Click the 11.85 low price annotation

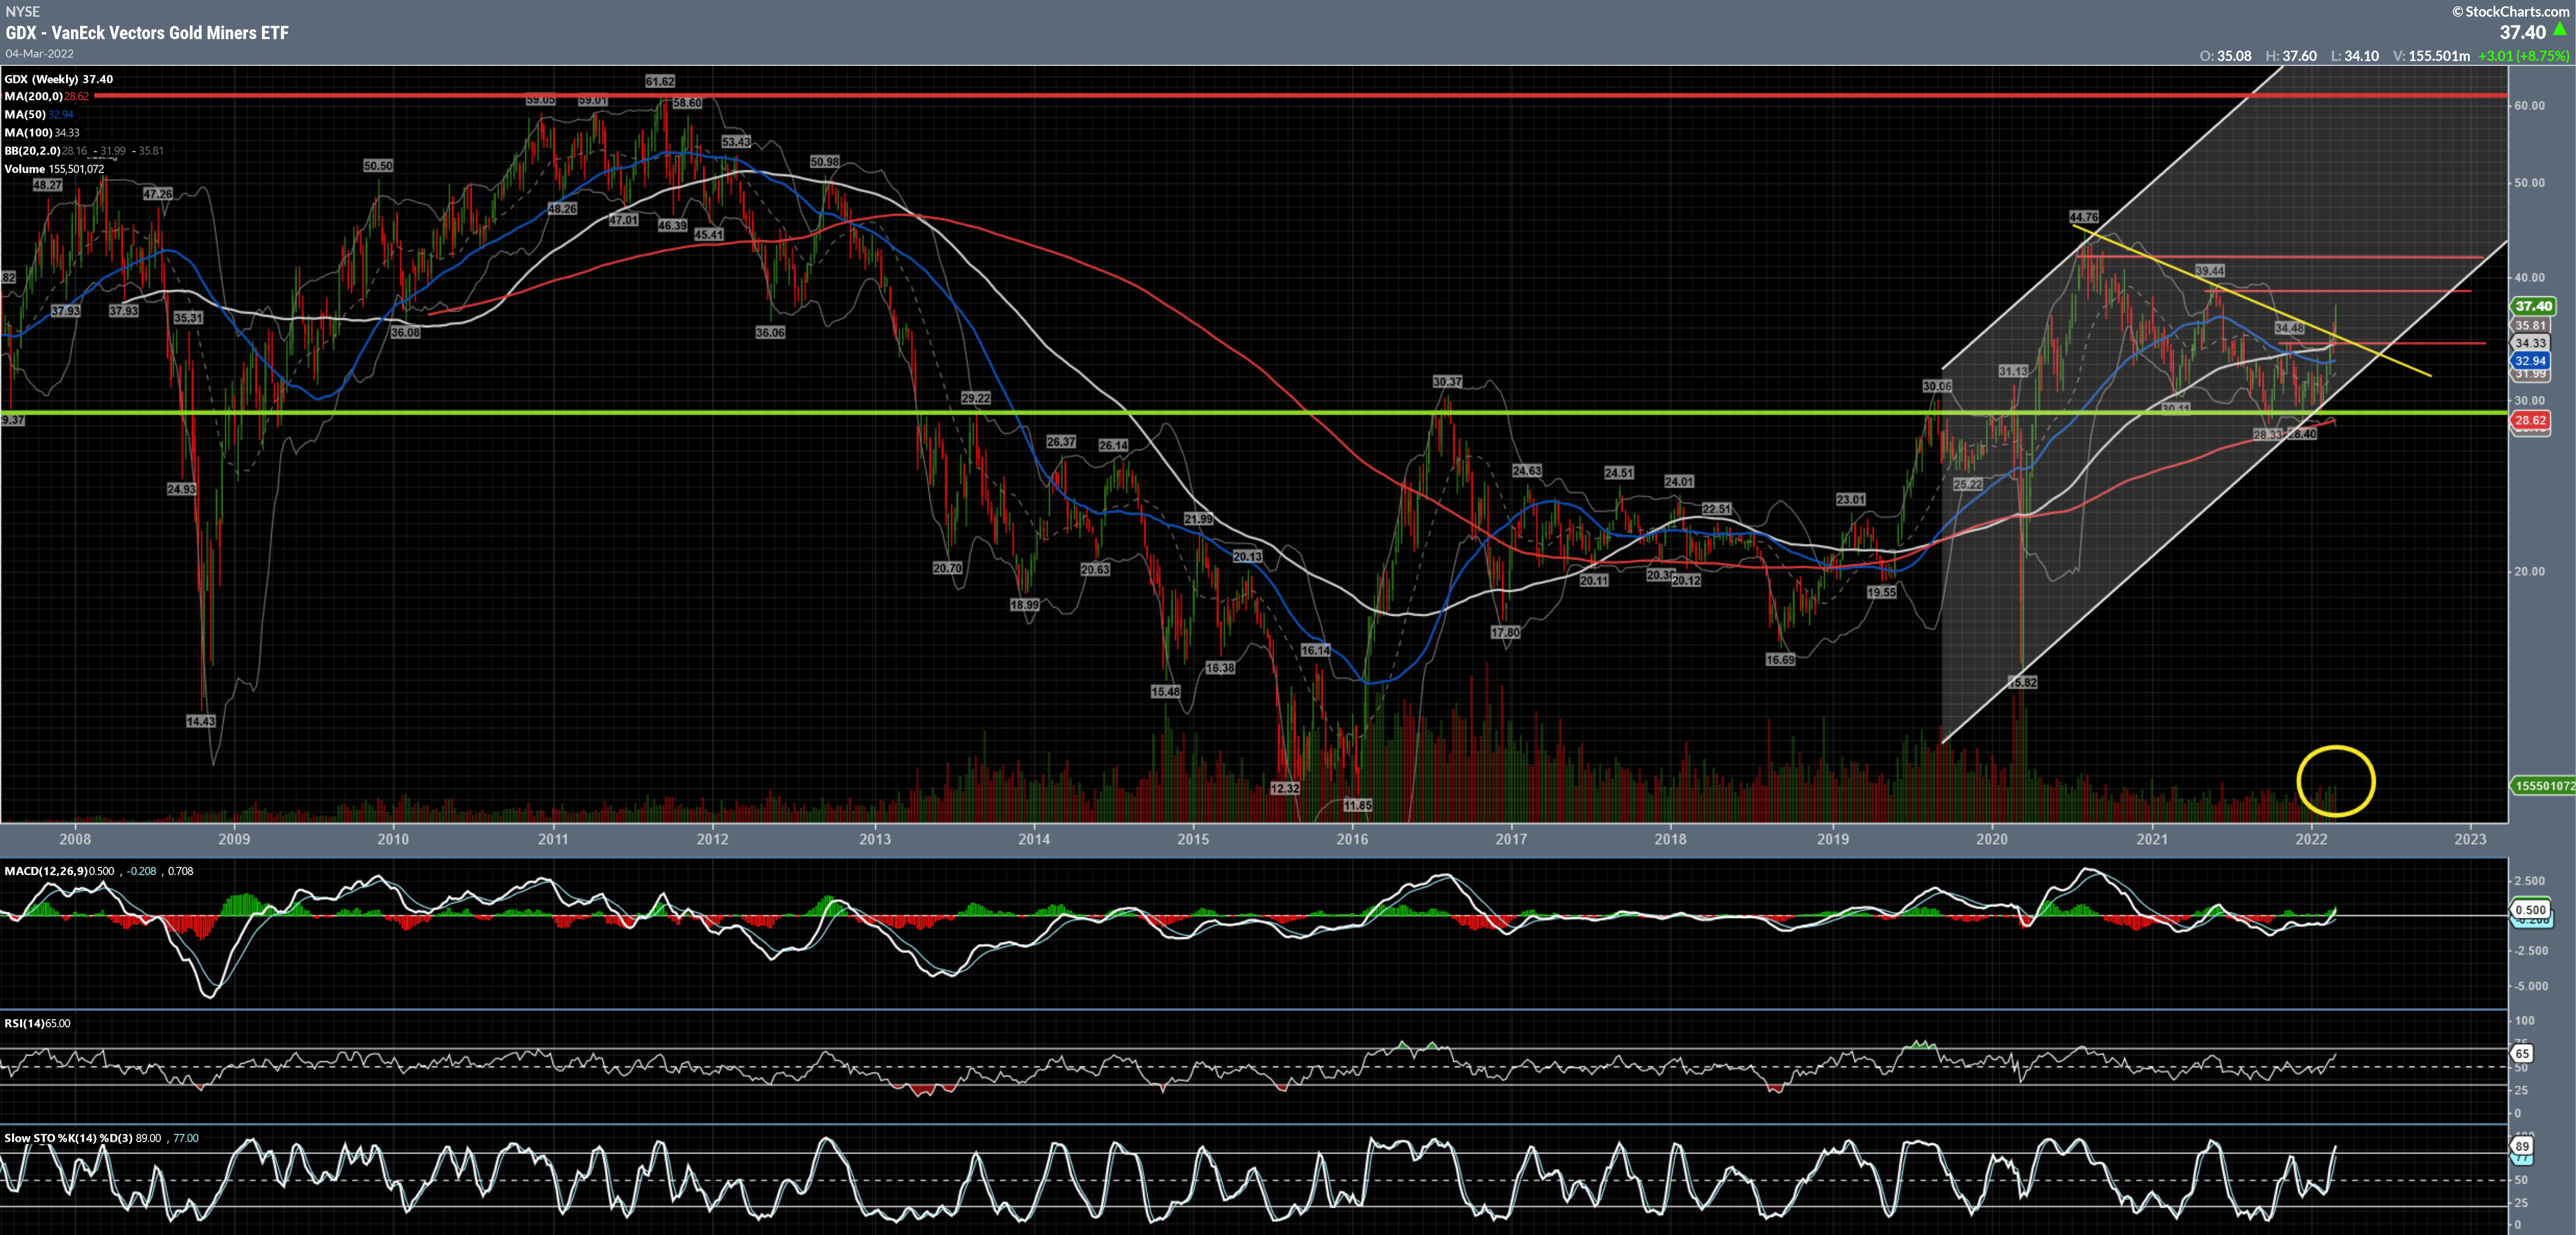tap(1357, 805)
